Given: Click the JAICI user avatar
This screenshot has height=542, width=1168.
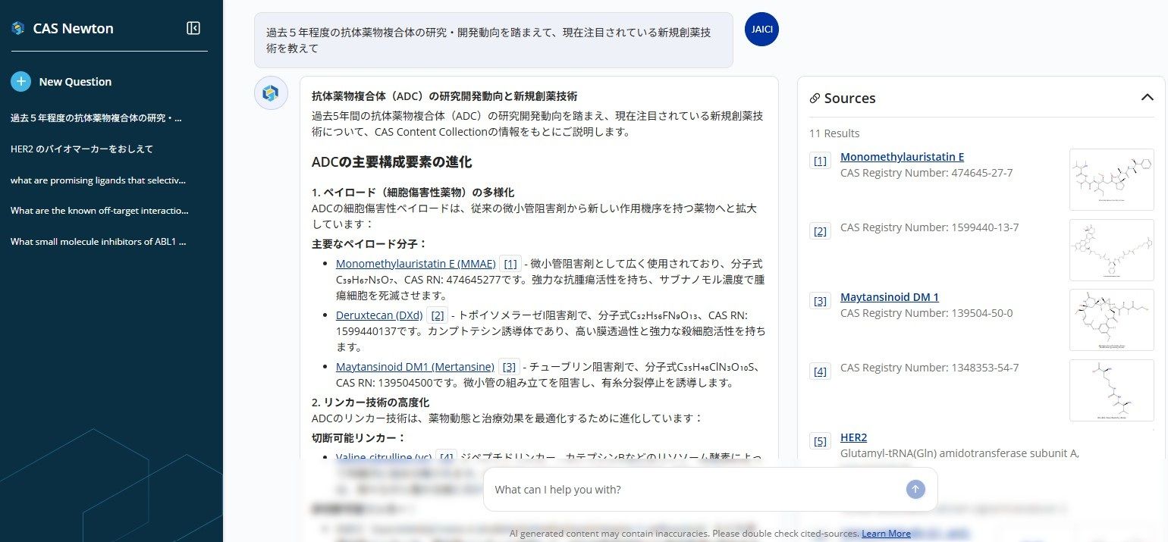Looking at the screenshot, I should tap(761, 29).
